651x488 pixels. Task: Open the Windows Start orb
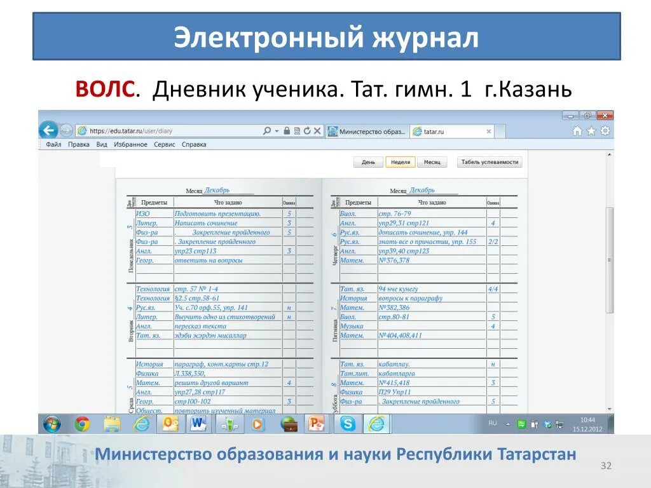(52, 424)
